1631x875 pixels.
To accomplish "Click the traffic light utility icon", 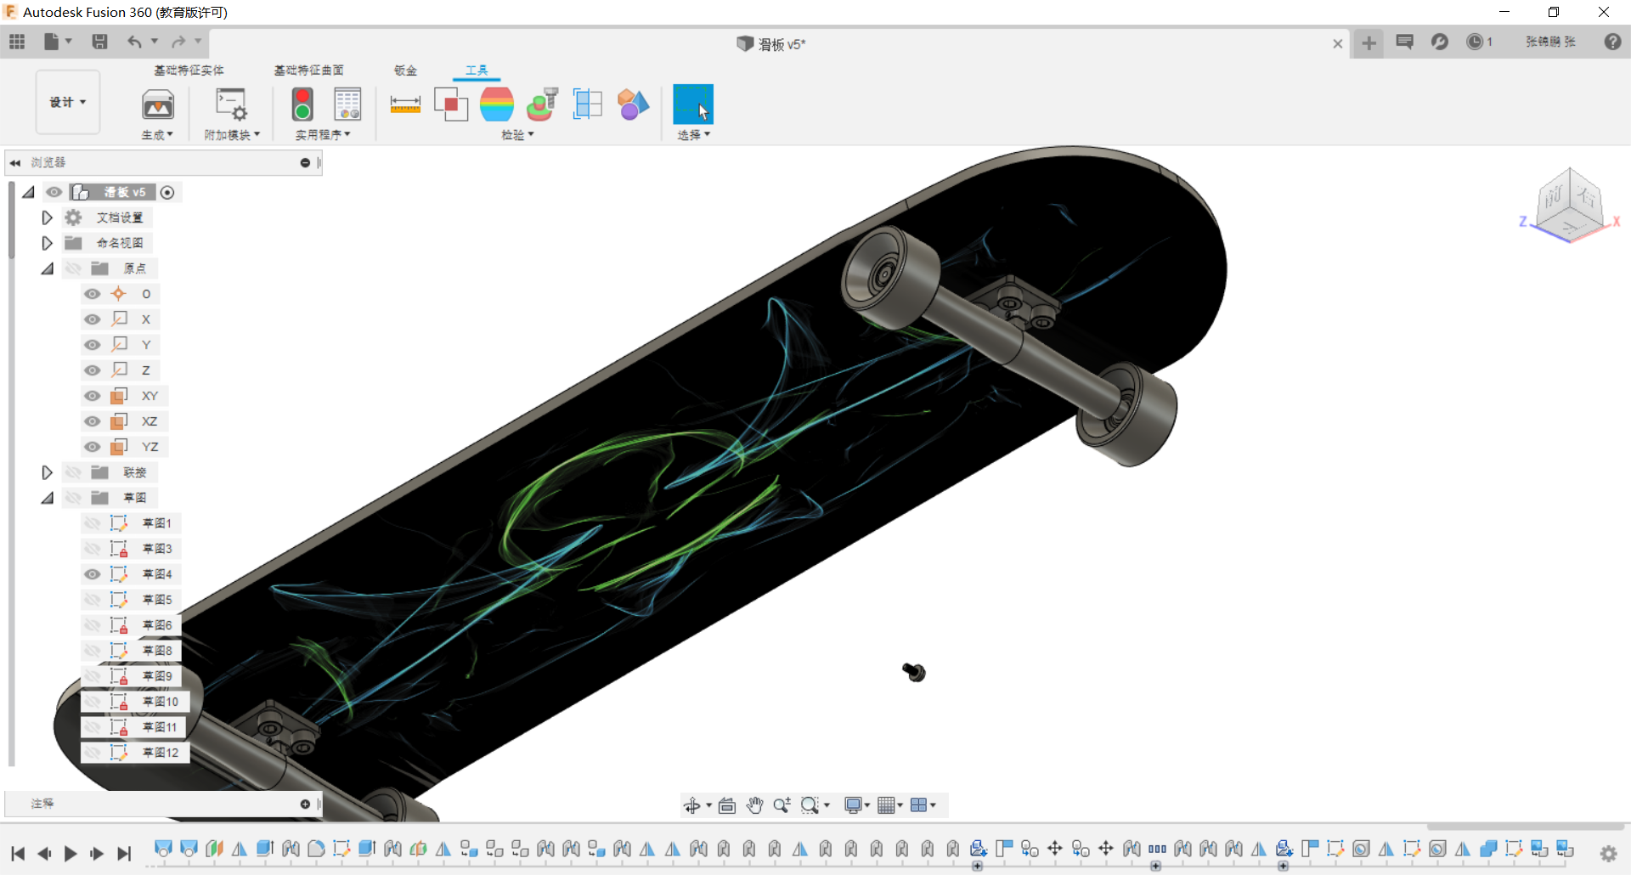I will [302, 104].
